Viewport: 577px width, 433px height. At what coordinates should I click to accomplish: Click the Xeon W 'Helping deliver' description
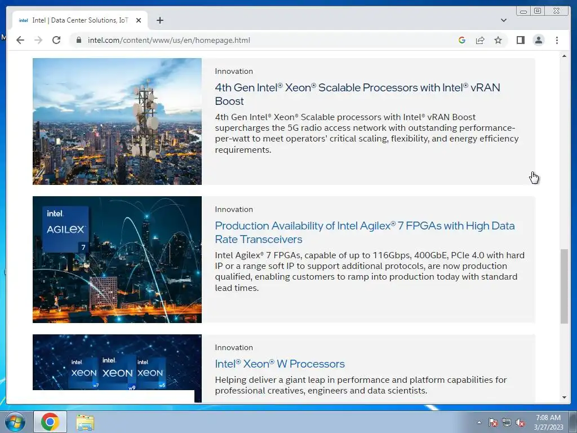click(361, 385)
